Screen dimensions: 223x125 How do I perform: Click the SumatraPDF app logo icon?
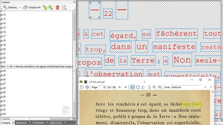pos(81,82)
